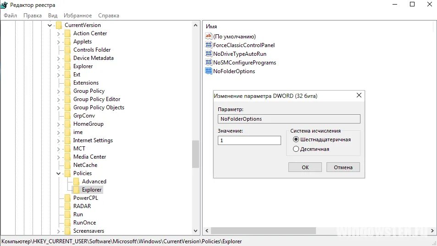Select the NoDriveTypeAutoRun DWORD value icon
Viewport: 437px width, 246px height.
tap(209, 53)
